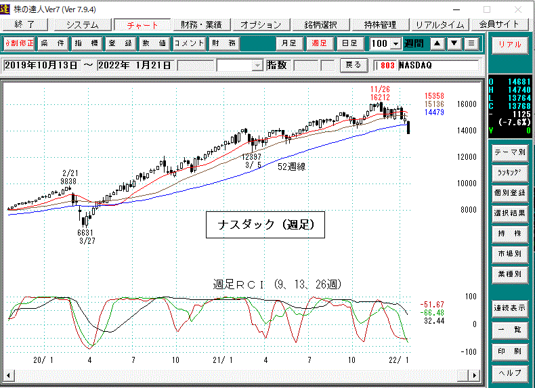
Task: Switch to 日足 daily chart mode
Action: (x=349, y=43)
